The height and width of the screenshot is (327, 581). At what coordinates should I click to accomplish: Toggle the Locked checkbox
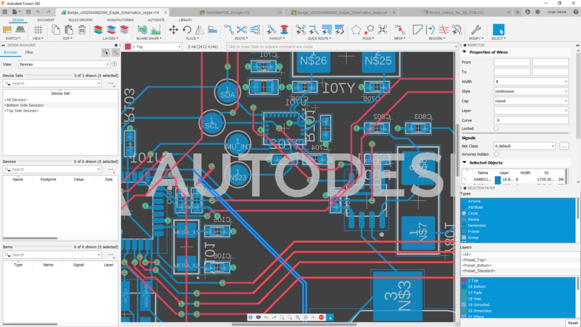496,128
